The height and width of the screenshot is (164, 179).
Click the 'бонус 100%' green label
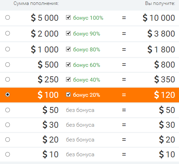[x=88, y=18]
